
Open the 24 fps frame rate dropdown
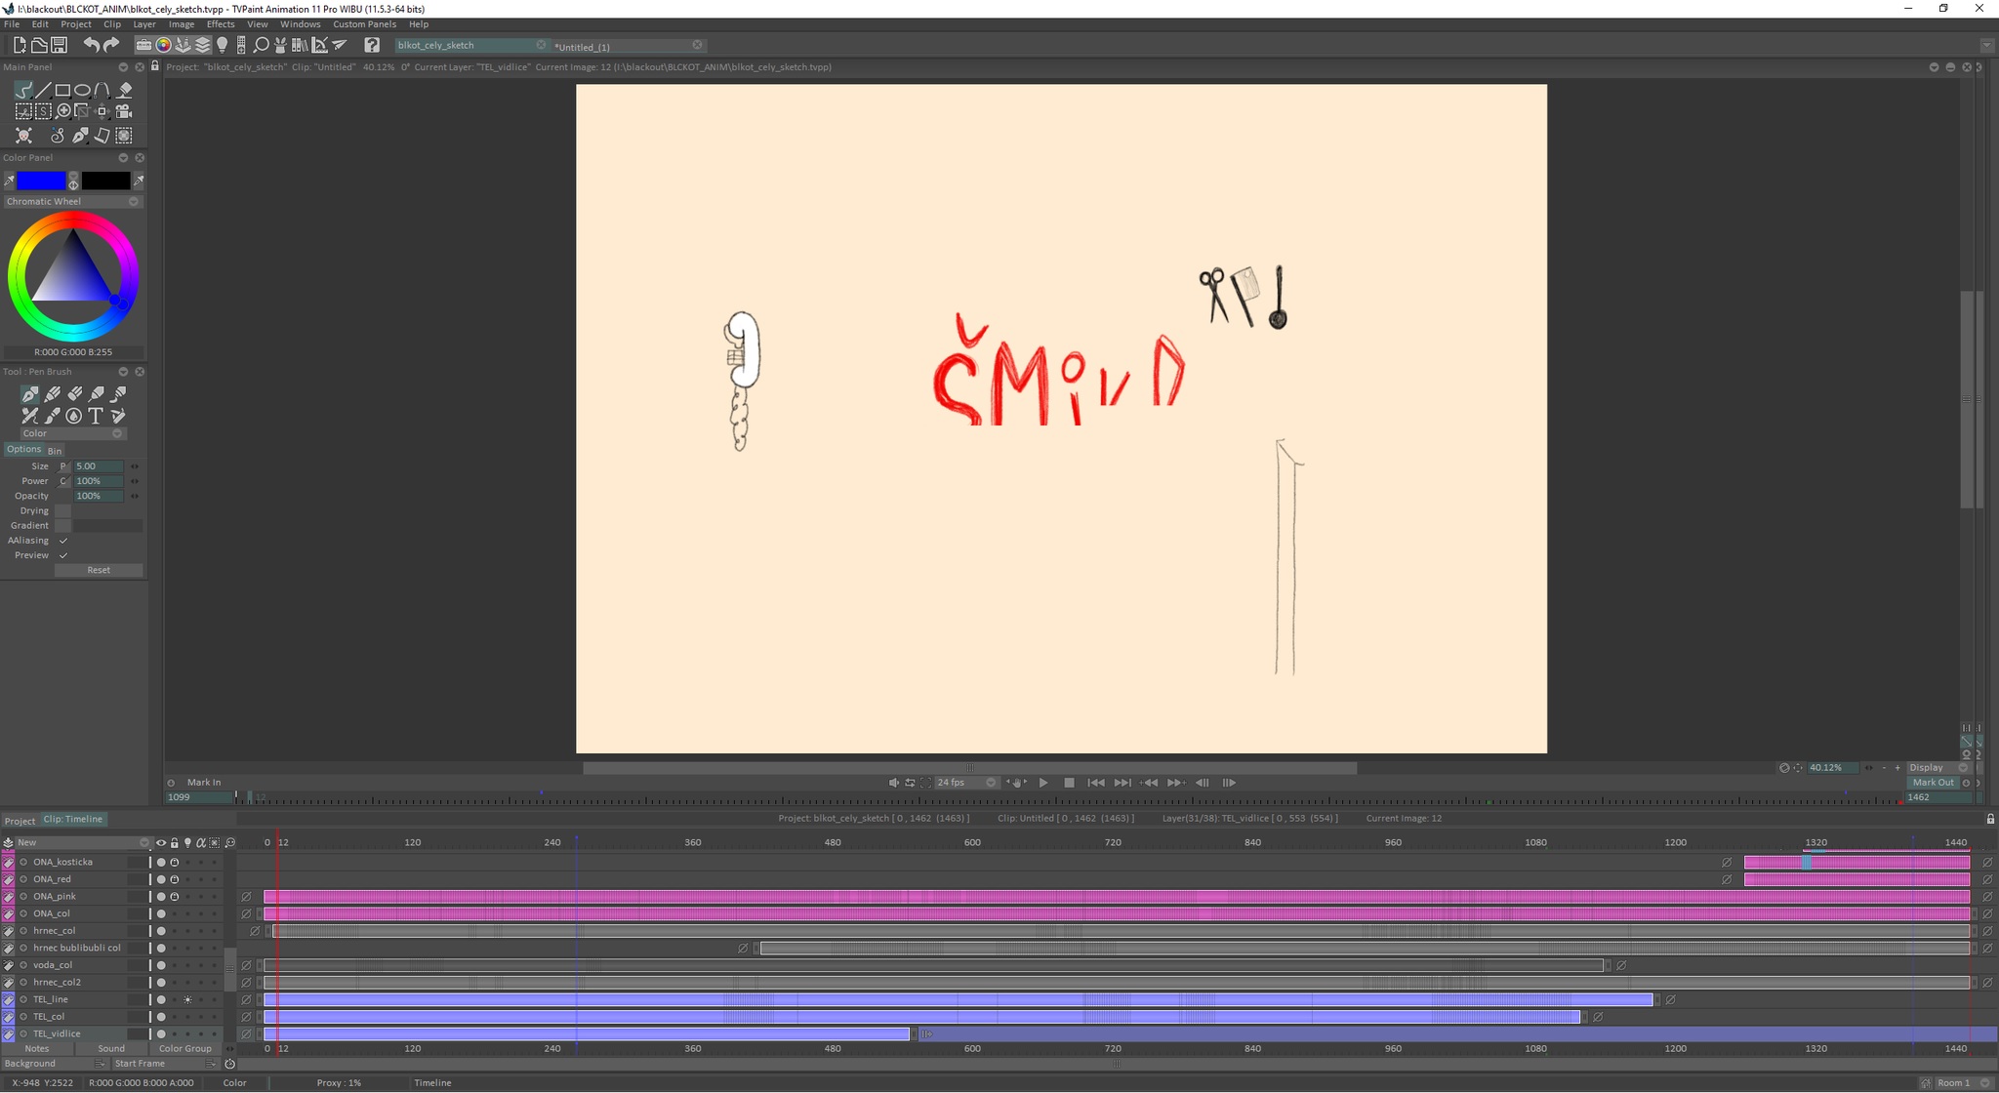[x=966, y=783]
